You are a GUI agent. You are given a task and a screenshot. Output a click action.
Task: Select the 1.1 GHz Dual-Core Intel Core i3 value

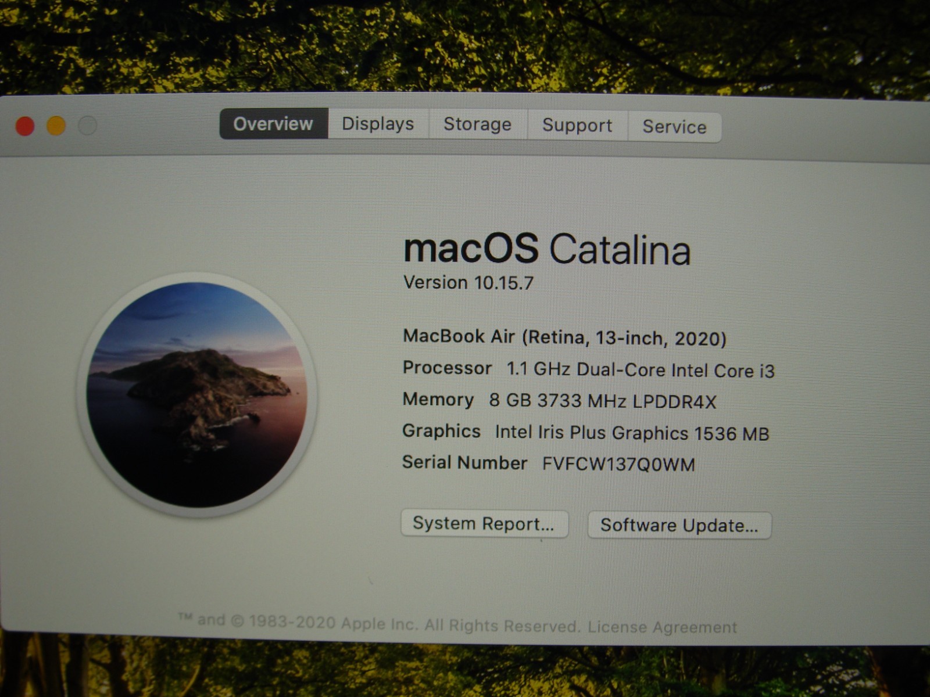(641, 371)
